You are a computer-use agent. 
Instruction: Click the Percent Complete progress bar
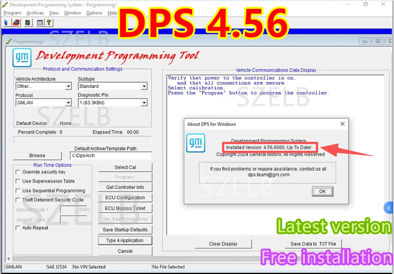coord(82,140)
